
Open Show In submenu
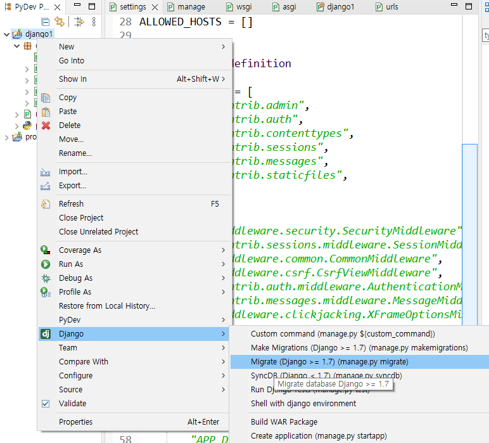coord(135,79)
